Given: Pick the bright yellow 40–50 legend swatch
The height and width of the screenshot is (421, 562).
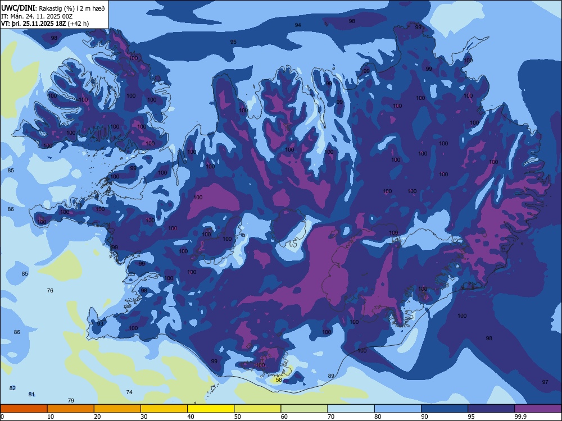Looking at the screenshot, I should [x=211, y=409].
